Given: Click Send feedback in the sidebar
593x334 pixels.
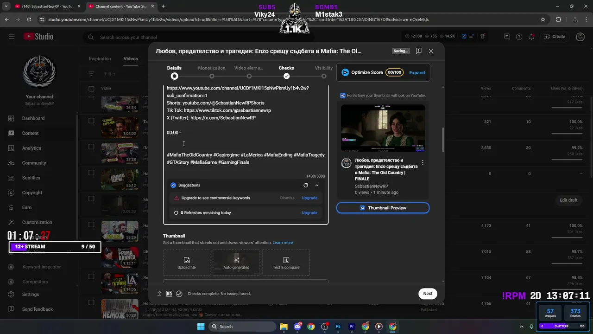Looking at the screenshot, I should pos(37,309).
